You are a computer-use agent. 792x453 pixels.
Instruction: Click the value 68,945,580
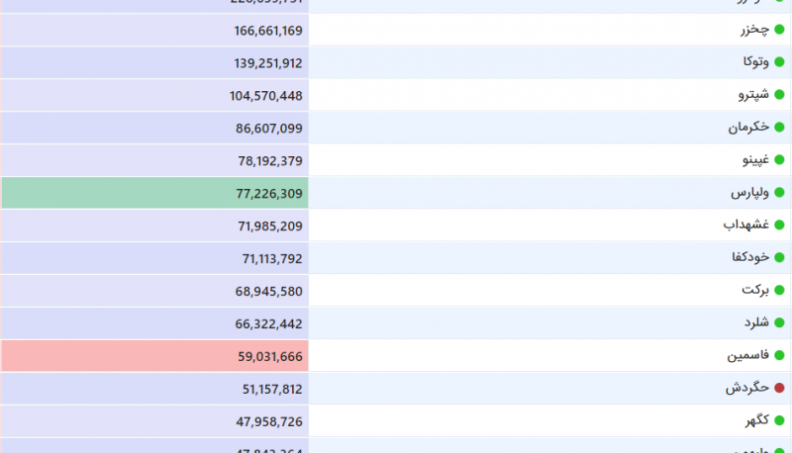click(268, 292)
